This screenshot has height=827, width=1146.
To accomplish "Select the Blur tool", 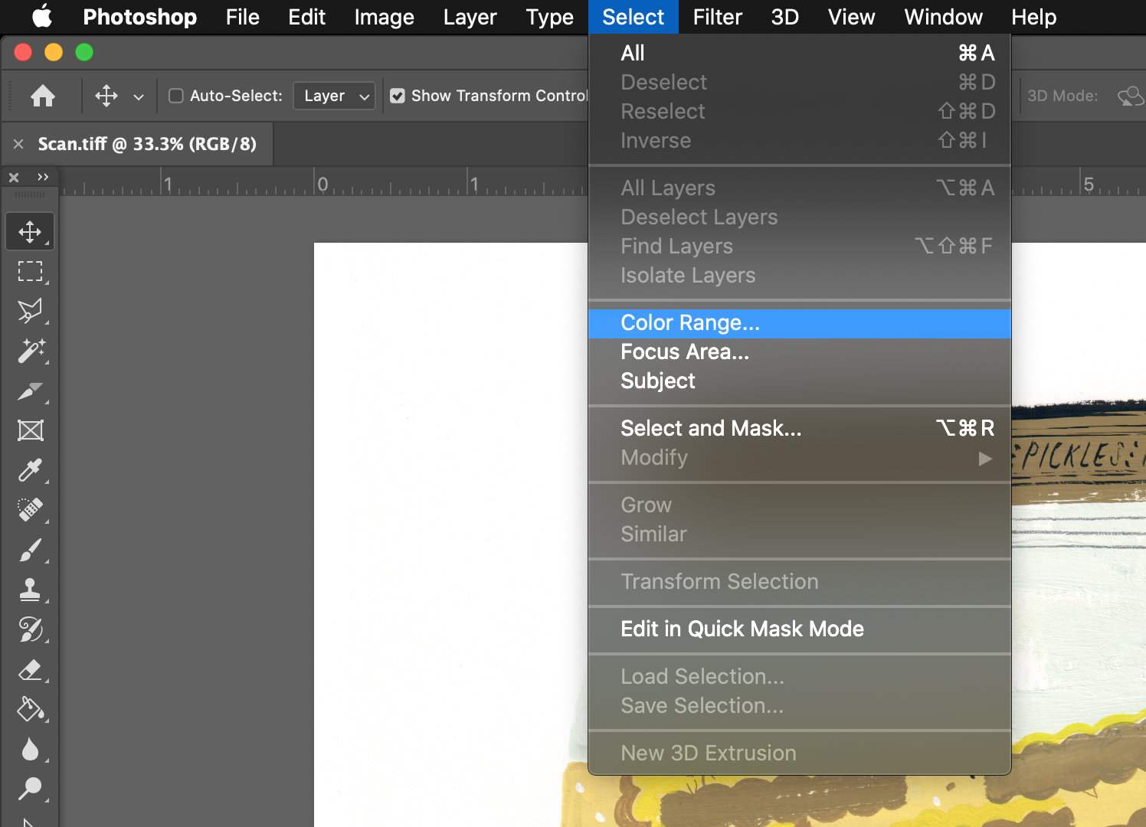I will [30, 749].
